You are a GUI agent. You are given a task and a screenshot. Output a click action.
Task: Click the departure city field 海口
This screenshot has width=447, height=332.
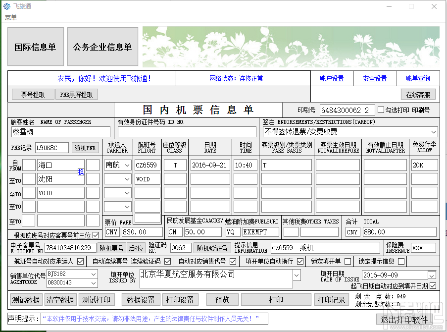[61, 165]
